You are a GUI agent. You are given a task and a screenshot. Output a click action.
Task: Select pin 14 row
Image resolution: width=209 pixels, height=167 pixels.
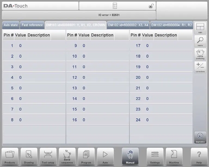coord(98,99)
